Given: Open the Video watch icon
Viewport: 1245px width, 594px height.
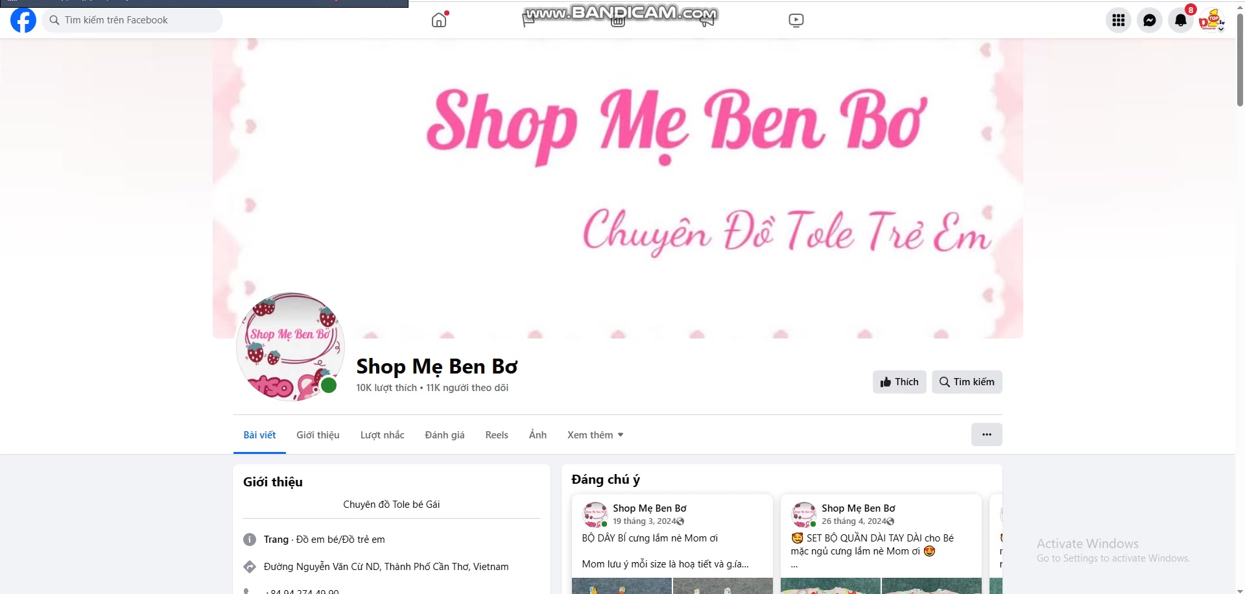Looking at the screenshot, I should [x=796, y=20].
